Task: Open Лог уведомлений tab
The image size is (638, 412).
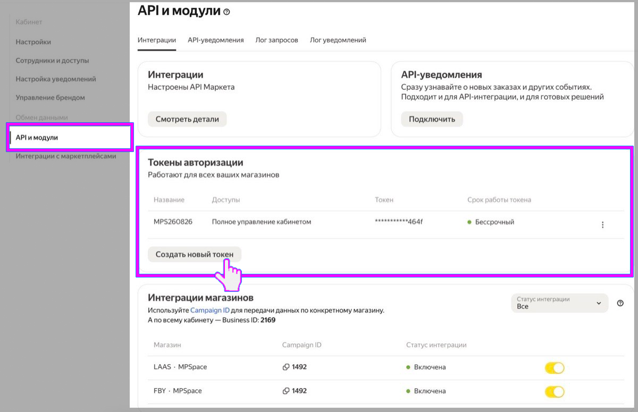Action: pos(338,40)
